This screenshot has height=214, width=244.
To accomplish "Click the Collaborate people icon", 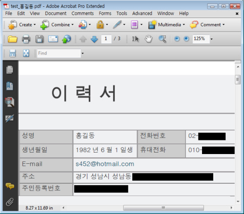I will (x=82, y=25).
